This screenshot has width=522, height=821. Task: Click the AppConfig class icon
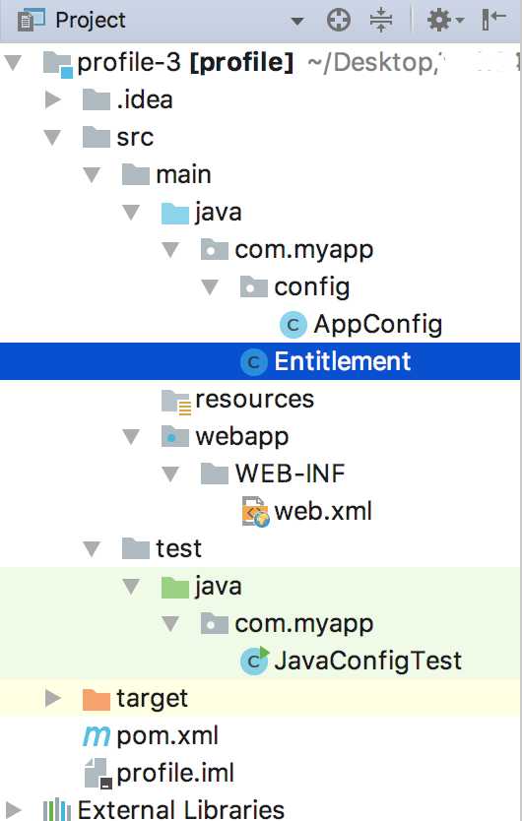click(x=293, y=325)
